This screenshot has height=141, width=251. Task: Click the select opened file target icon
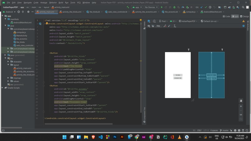coord(19,12)
